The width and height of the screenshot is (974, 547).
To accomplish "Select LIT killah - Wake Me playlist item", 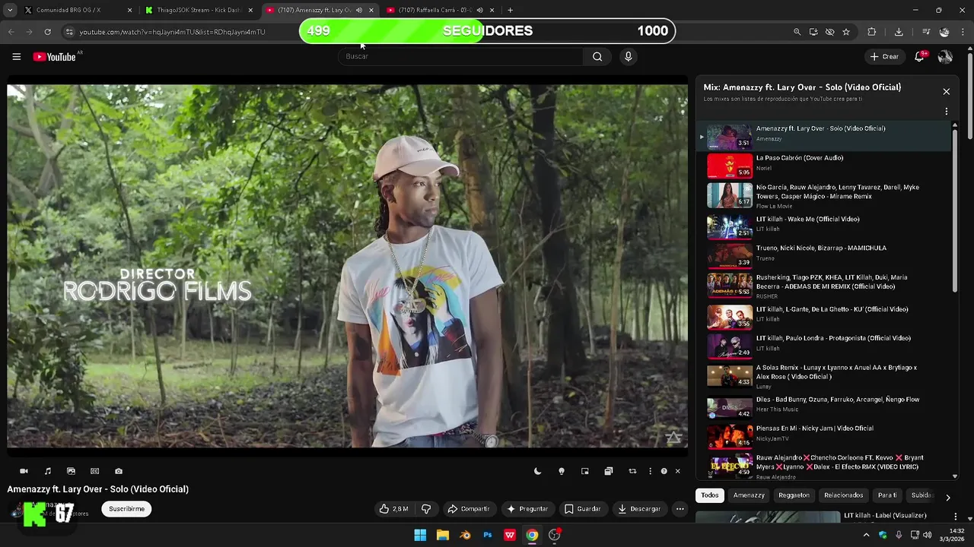I will point(824,226).
